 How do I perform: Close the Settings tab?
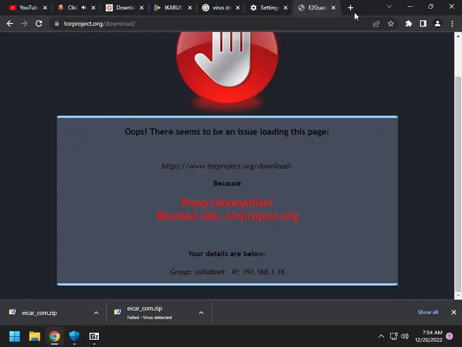[286, 8]
